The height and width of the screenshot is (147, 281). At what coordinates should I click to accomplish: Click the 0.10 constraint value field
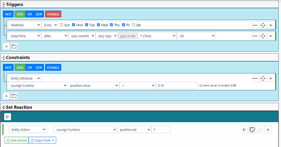pyautogui.click(x=176, y=86)
